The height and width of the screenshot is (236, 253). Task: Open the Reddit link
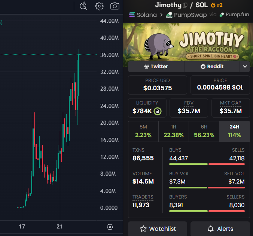click(x=212, y=67)
